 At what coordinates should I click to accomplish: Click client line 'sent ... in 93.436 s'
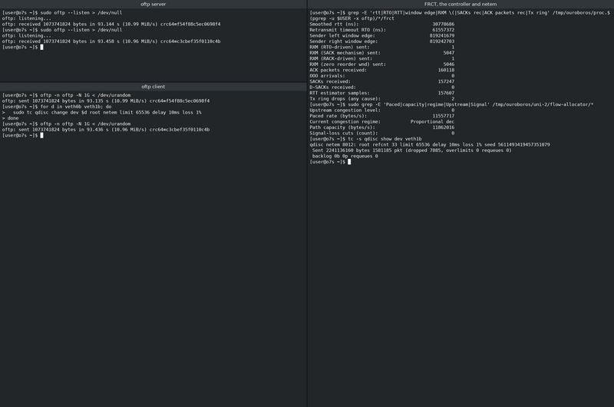coord(106,130)
